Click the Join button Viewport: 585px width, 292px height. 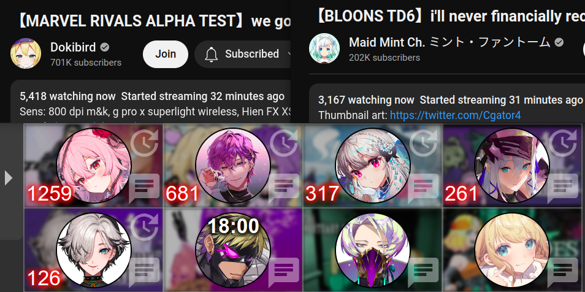pos(166,54)
